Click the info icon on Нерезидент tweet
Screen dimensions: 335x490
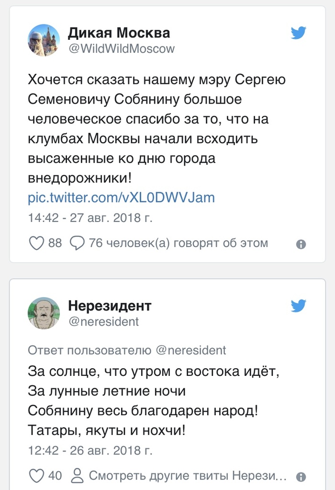(x=301, y=477)
